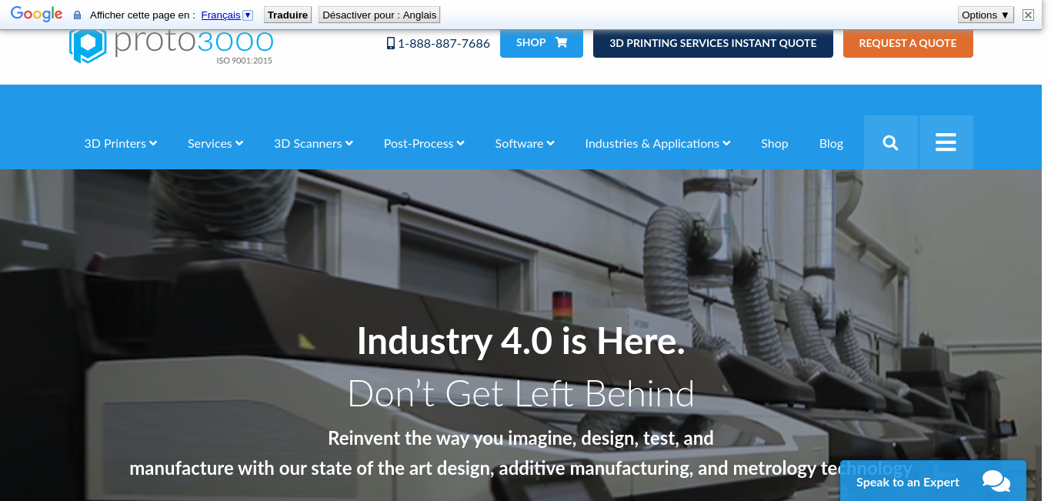Open the Software dropdown menu

click(525, 143)
